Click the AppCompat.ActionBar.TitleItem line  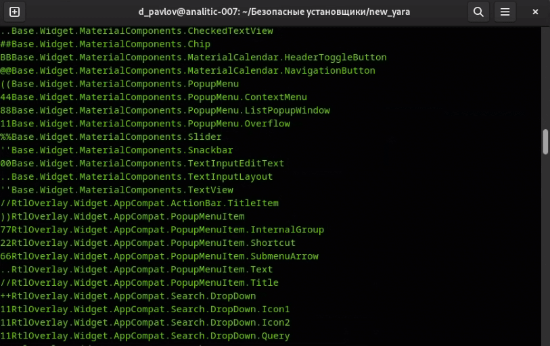click(x=139, y=203)
